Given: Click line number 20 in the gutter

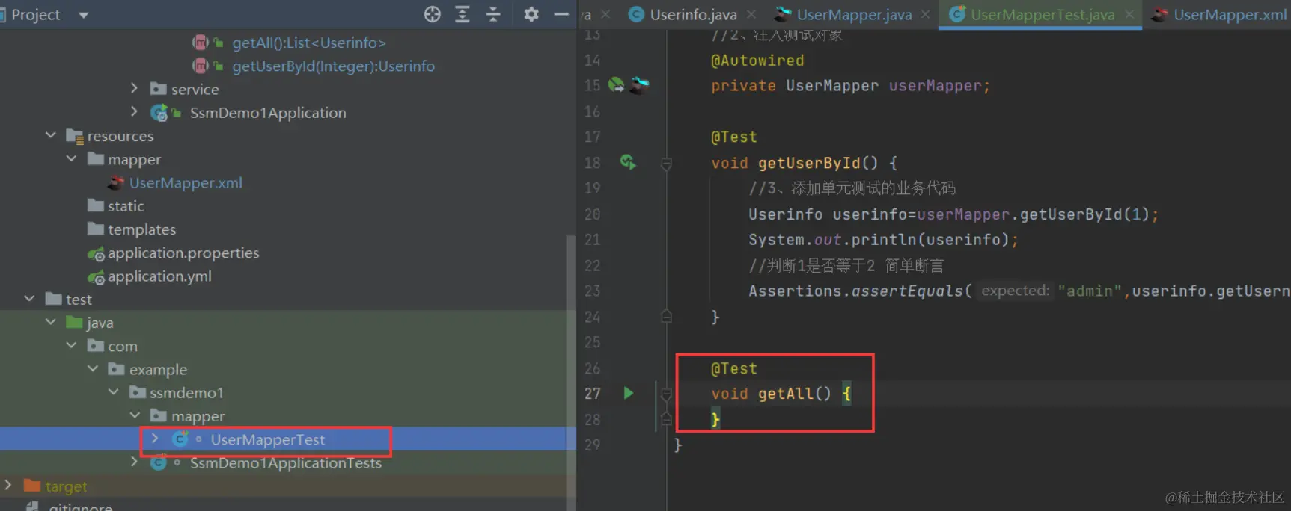Looking at the screenshot, I should [592, 214].
